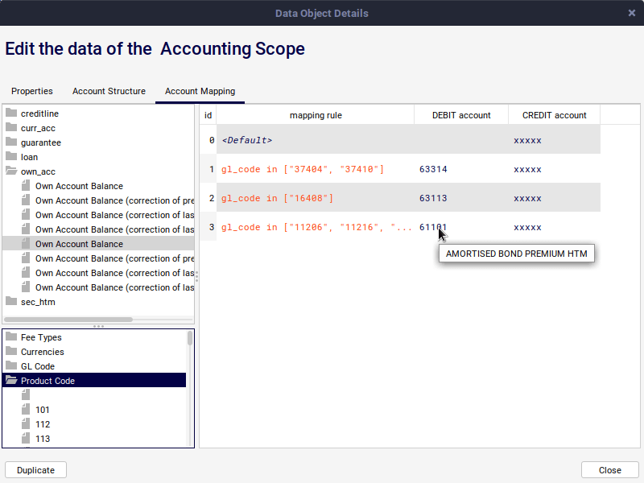Click the creditline folder icon

[x=11, y=114]
